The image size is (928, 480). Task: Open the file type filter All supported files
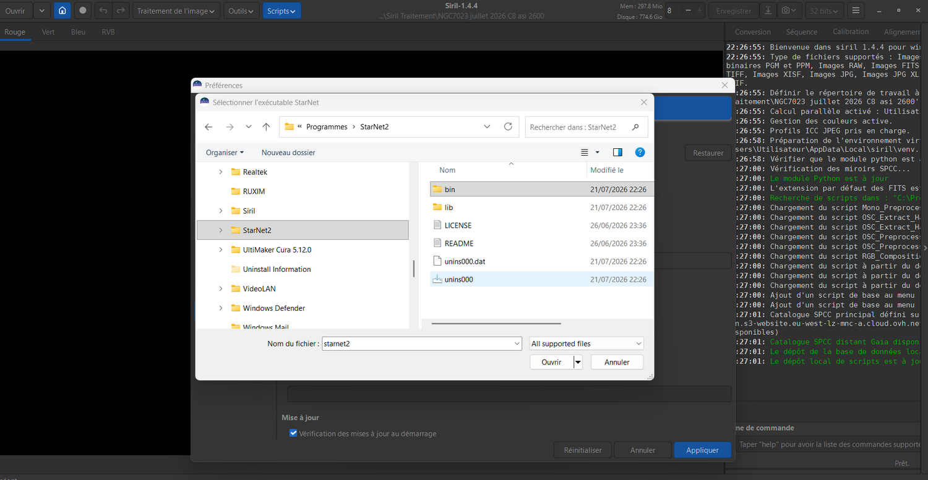586,343
